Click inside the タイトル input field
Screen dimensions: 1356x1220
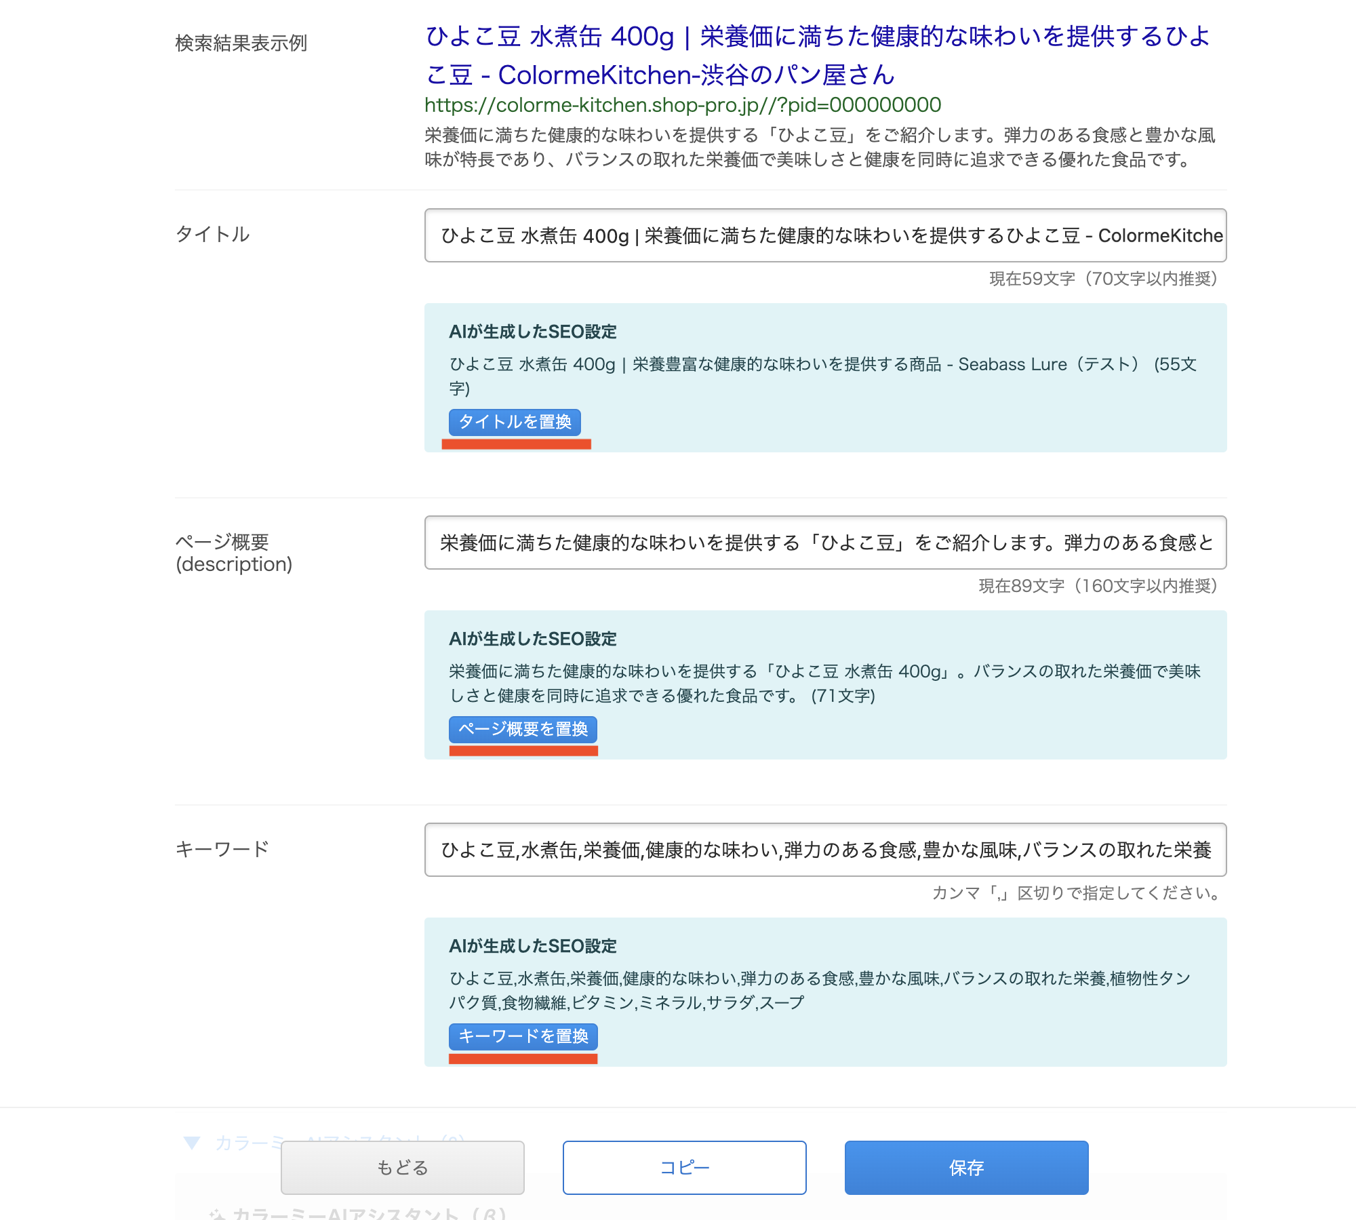[825, 236]
